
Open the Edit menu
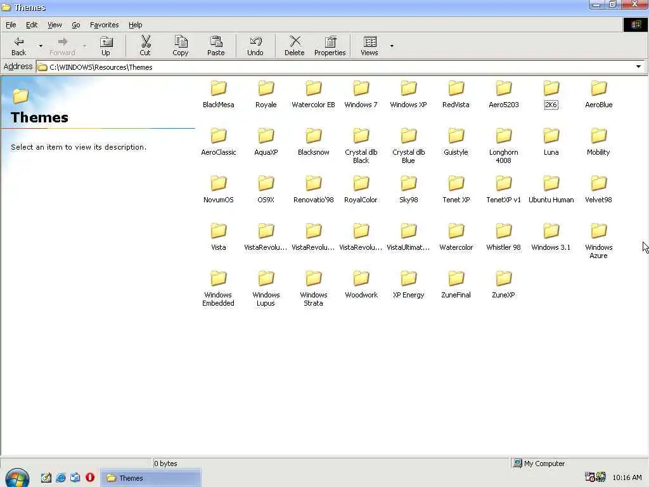click(x=32, y=25)
